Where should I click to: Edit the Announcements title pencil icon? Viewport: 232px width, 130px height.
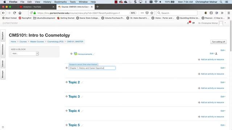(94, 54)
